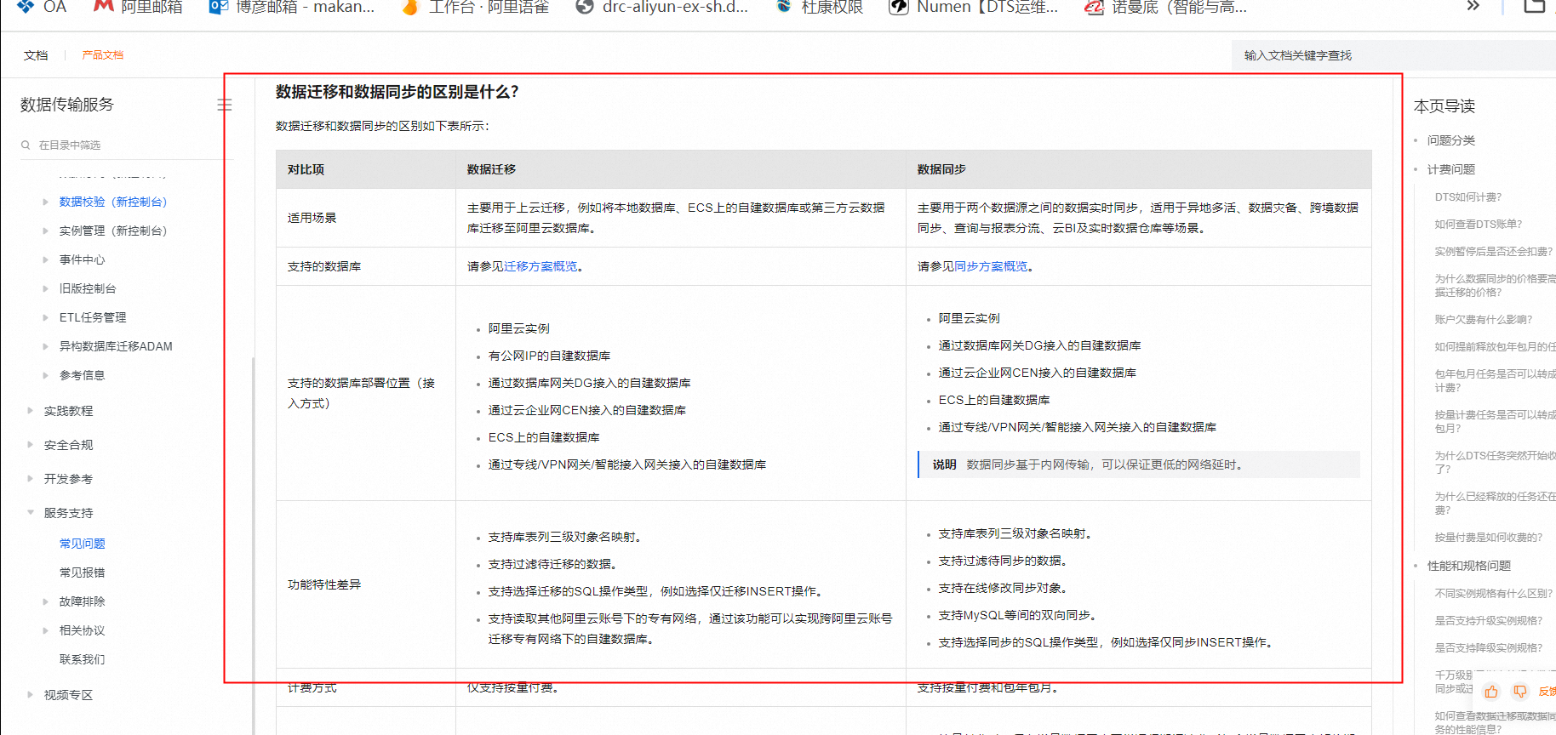Click the 本页导读 heading
The image size is (1556, 735).
(x=1444, y=106)
